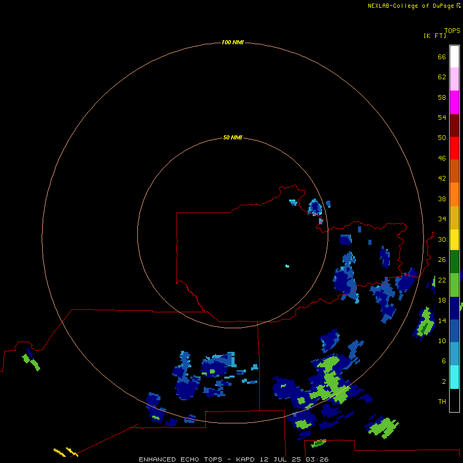Click the black TH threshold swatch

point(454,400)
